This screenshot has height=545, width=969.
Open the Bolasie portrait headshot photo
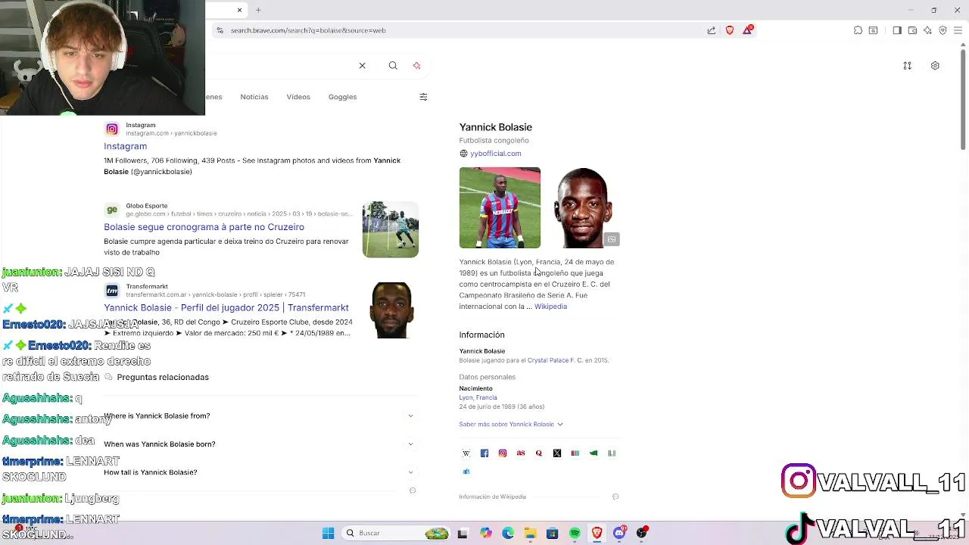tap(581, 207)
